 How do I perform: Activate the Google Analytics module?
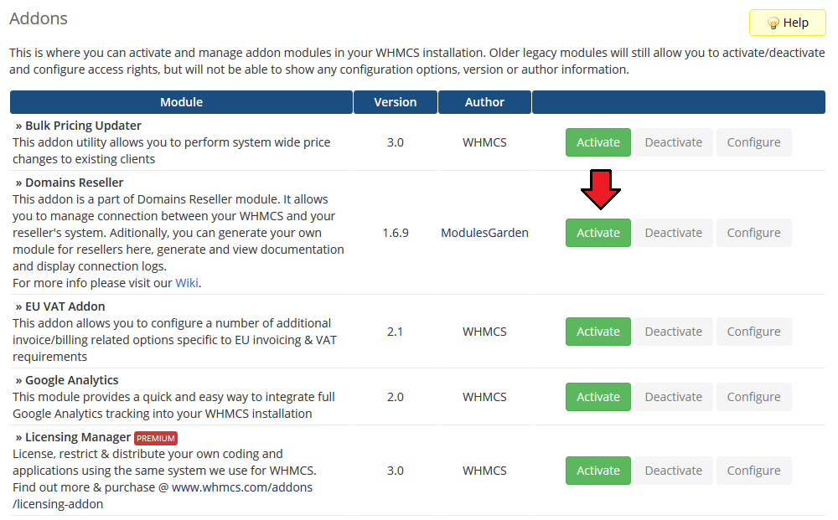point(598,397)
